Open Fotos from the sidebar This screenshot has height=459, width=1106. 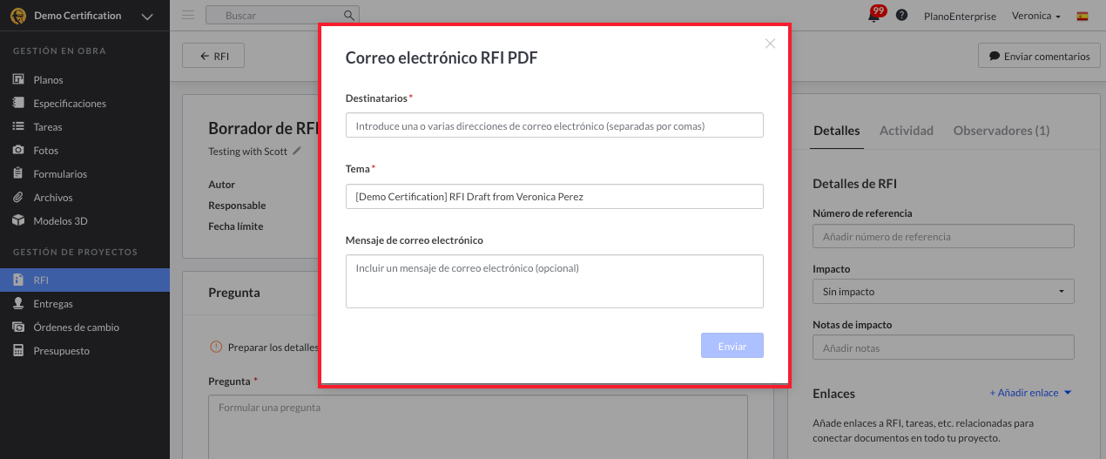coord(45,151)
